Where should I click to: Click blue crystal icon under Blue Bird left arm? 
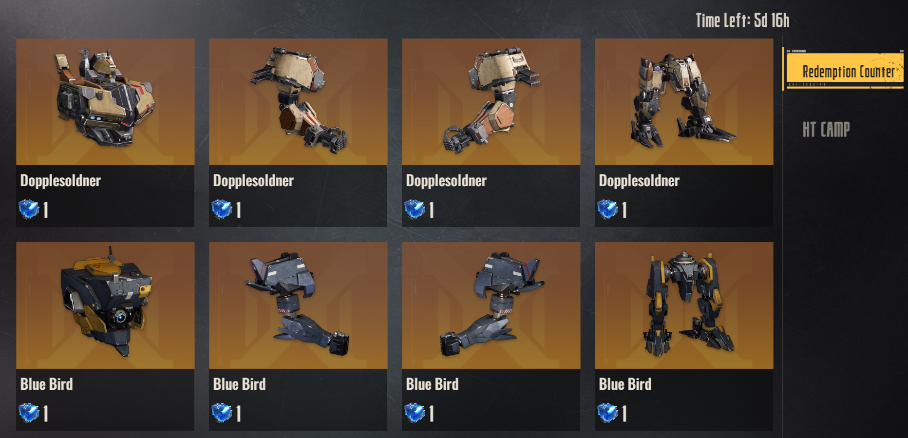(415, 413)
